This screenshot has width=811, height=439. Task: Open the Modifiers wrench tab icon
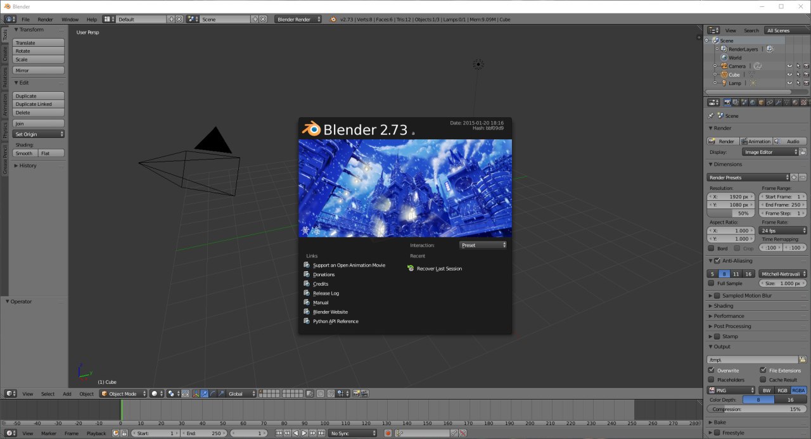point(778,102)
